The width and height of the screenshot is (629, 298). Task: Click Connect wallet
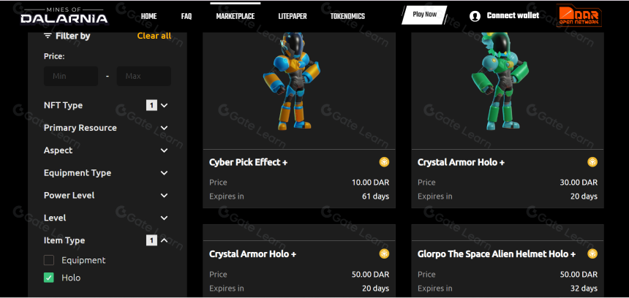[513, 15]
